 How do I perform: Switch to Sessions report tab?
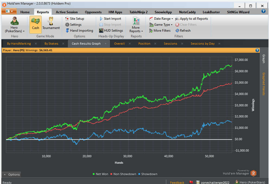[170, 44]
